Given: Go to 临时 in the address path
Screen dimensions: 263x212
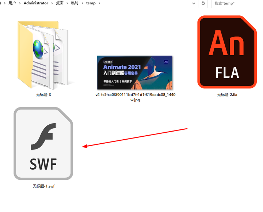Looking at the screenshot, I should tap(75, 3).
